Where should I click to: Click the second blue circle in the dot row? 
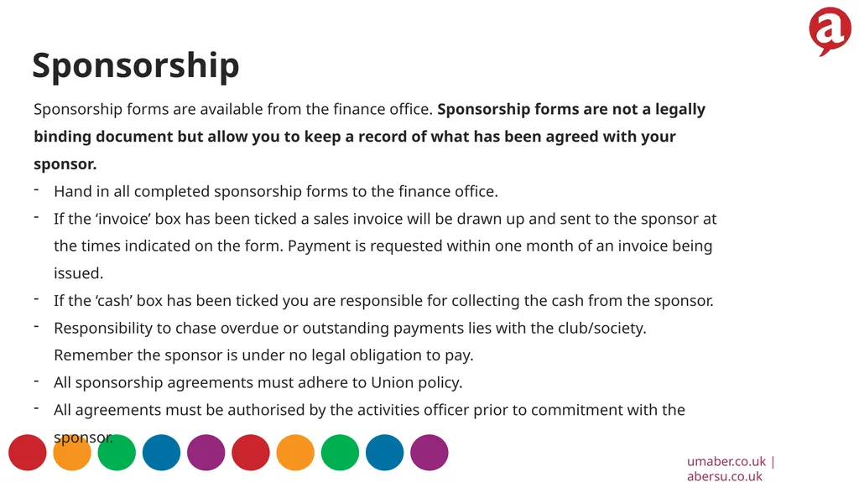point(384,453)
